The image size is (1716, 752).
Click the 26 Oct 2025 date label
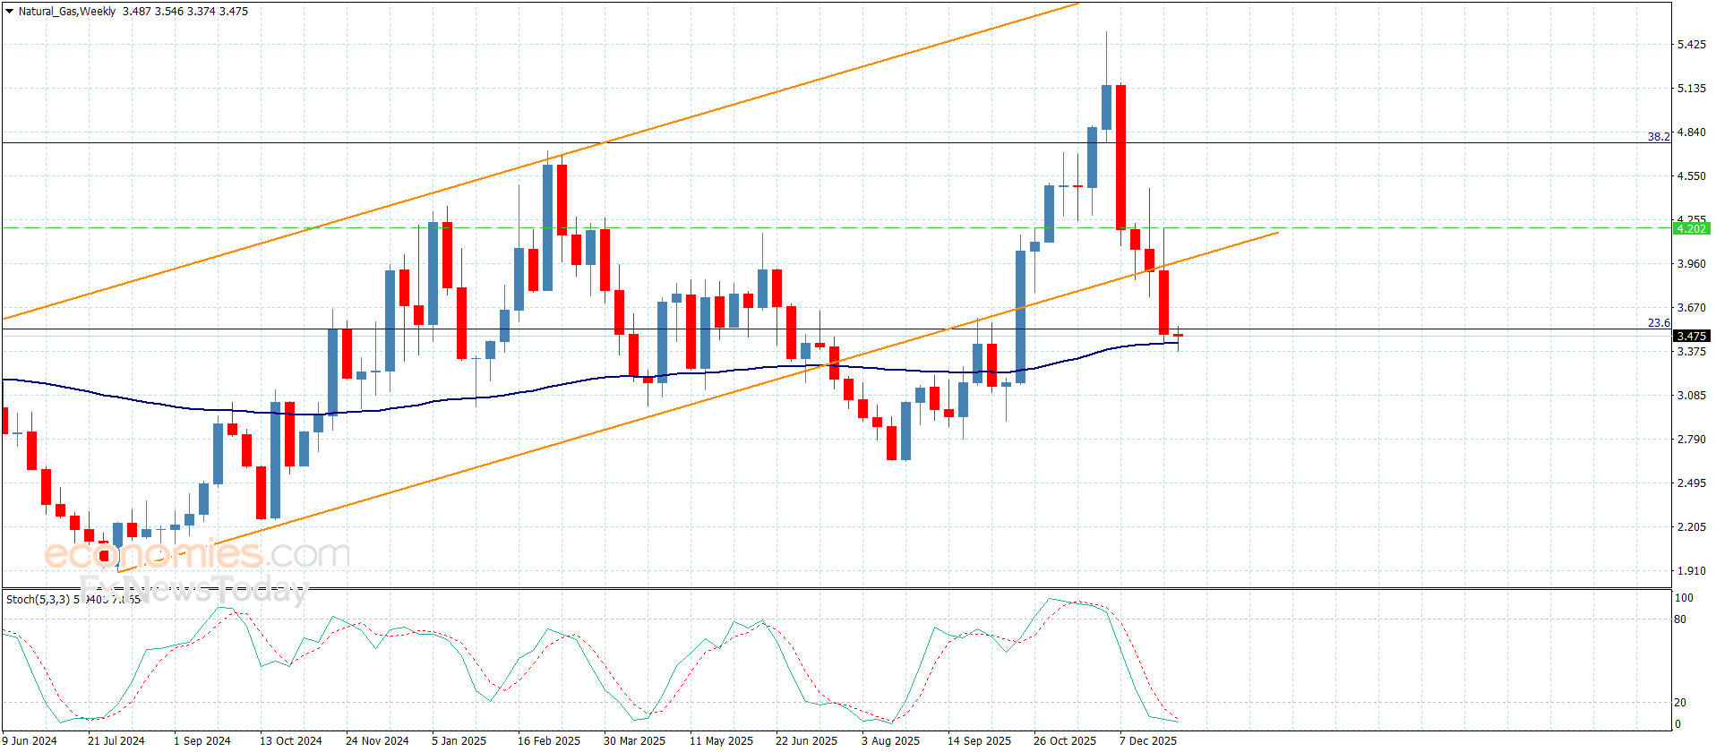(1065, 740)
